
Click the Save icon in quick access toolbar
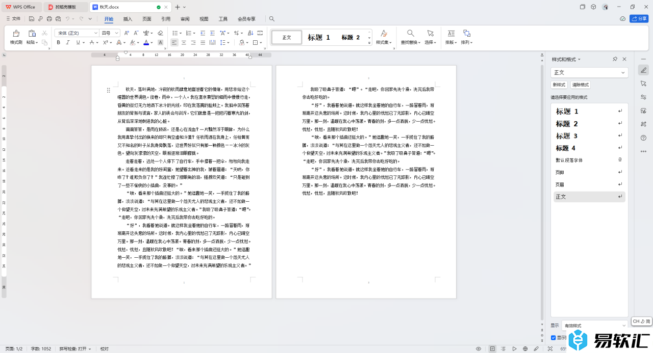tap(32, 19)
